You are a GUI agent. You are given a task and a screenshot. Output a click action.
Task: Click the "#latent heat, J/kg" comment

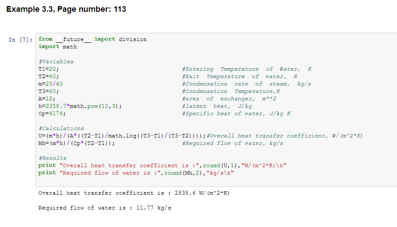click(217, 106)
